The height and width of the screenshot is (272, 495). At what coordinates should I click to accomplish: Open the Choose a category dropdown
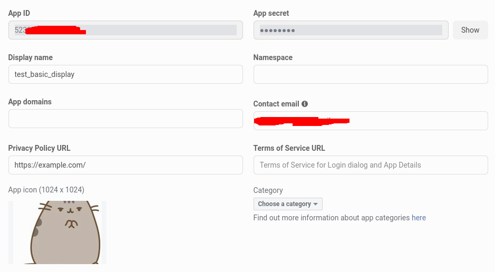(x=288, y=204)
